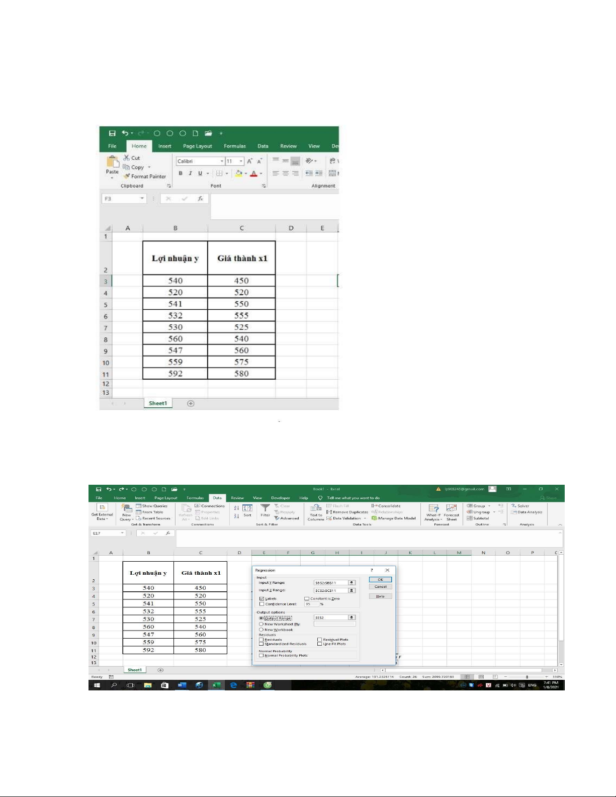The width and height of the screenshot is (616, 797).
Task: Click Cancel in the Regression dialog
Action: pos(380,587)
